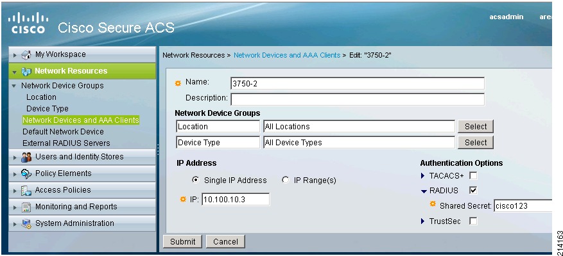
Task: Click the sidebar splitter handle
Action: [x=158, y=148]
